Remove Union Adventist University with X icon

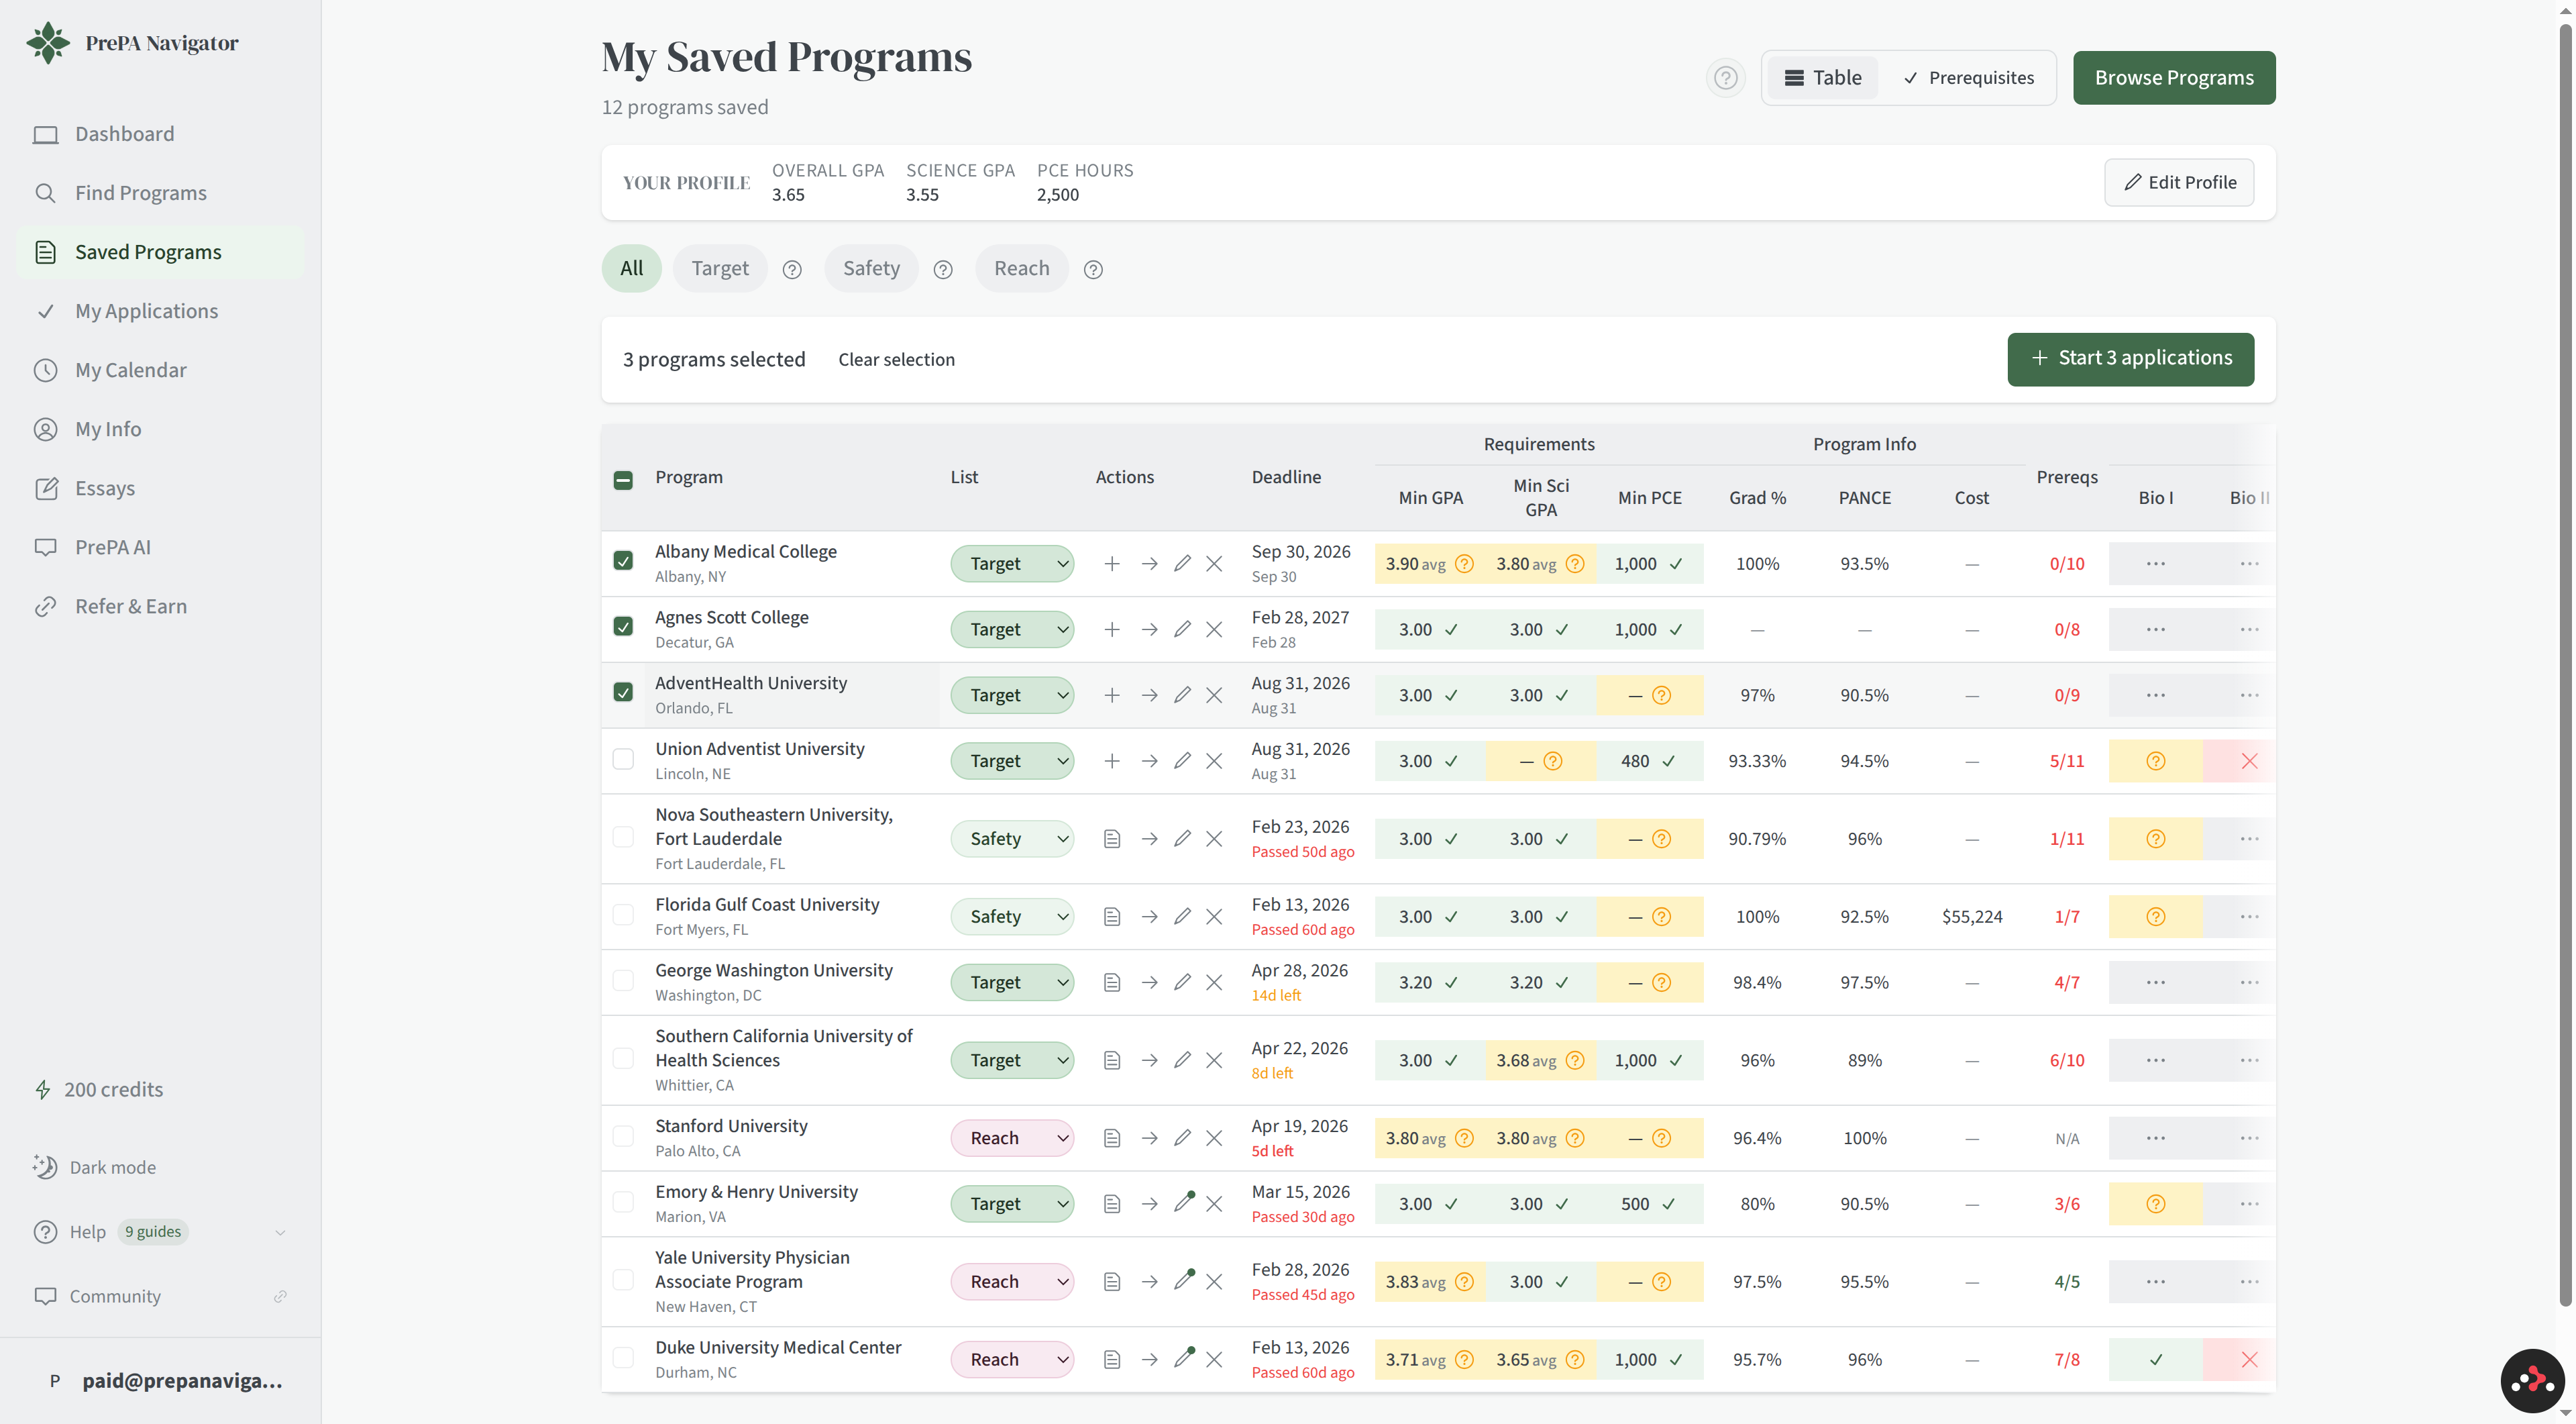coord(1214,761)
